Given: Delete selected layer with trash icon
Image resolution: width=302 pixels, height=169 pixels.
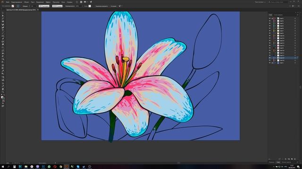Looking at the screenshot, I should 295,159.
